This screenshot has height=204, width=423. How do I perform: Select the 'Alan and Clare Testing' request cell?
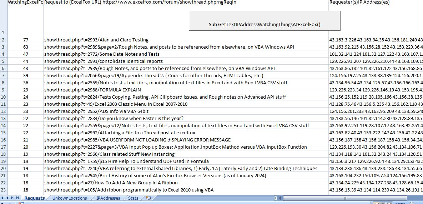[186, 40]
